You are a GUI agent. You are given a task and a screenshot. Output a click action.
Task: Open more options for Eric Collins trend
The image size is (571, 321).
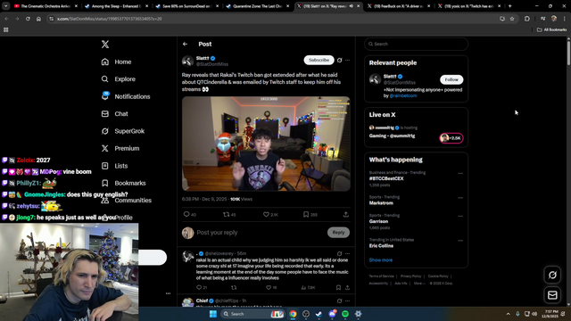460,240
